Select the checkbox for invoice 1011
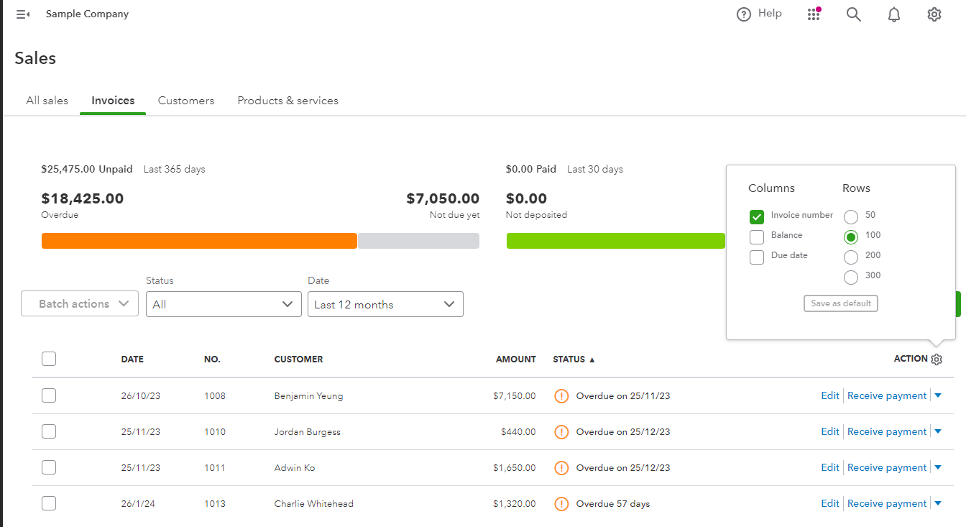The height and width of the screenshot is (527, 966). tap(48, 467)
